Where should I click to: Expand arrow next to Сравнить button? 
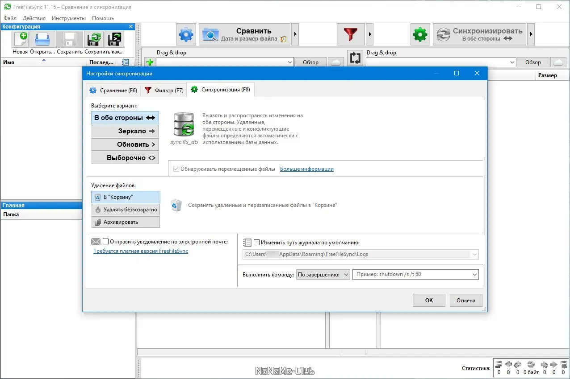tap(295, 34)
